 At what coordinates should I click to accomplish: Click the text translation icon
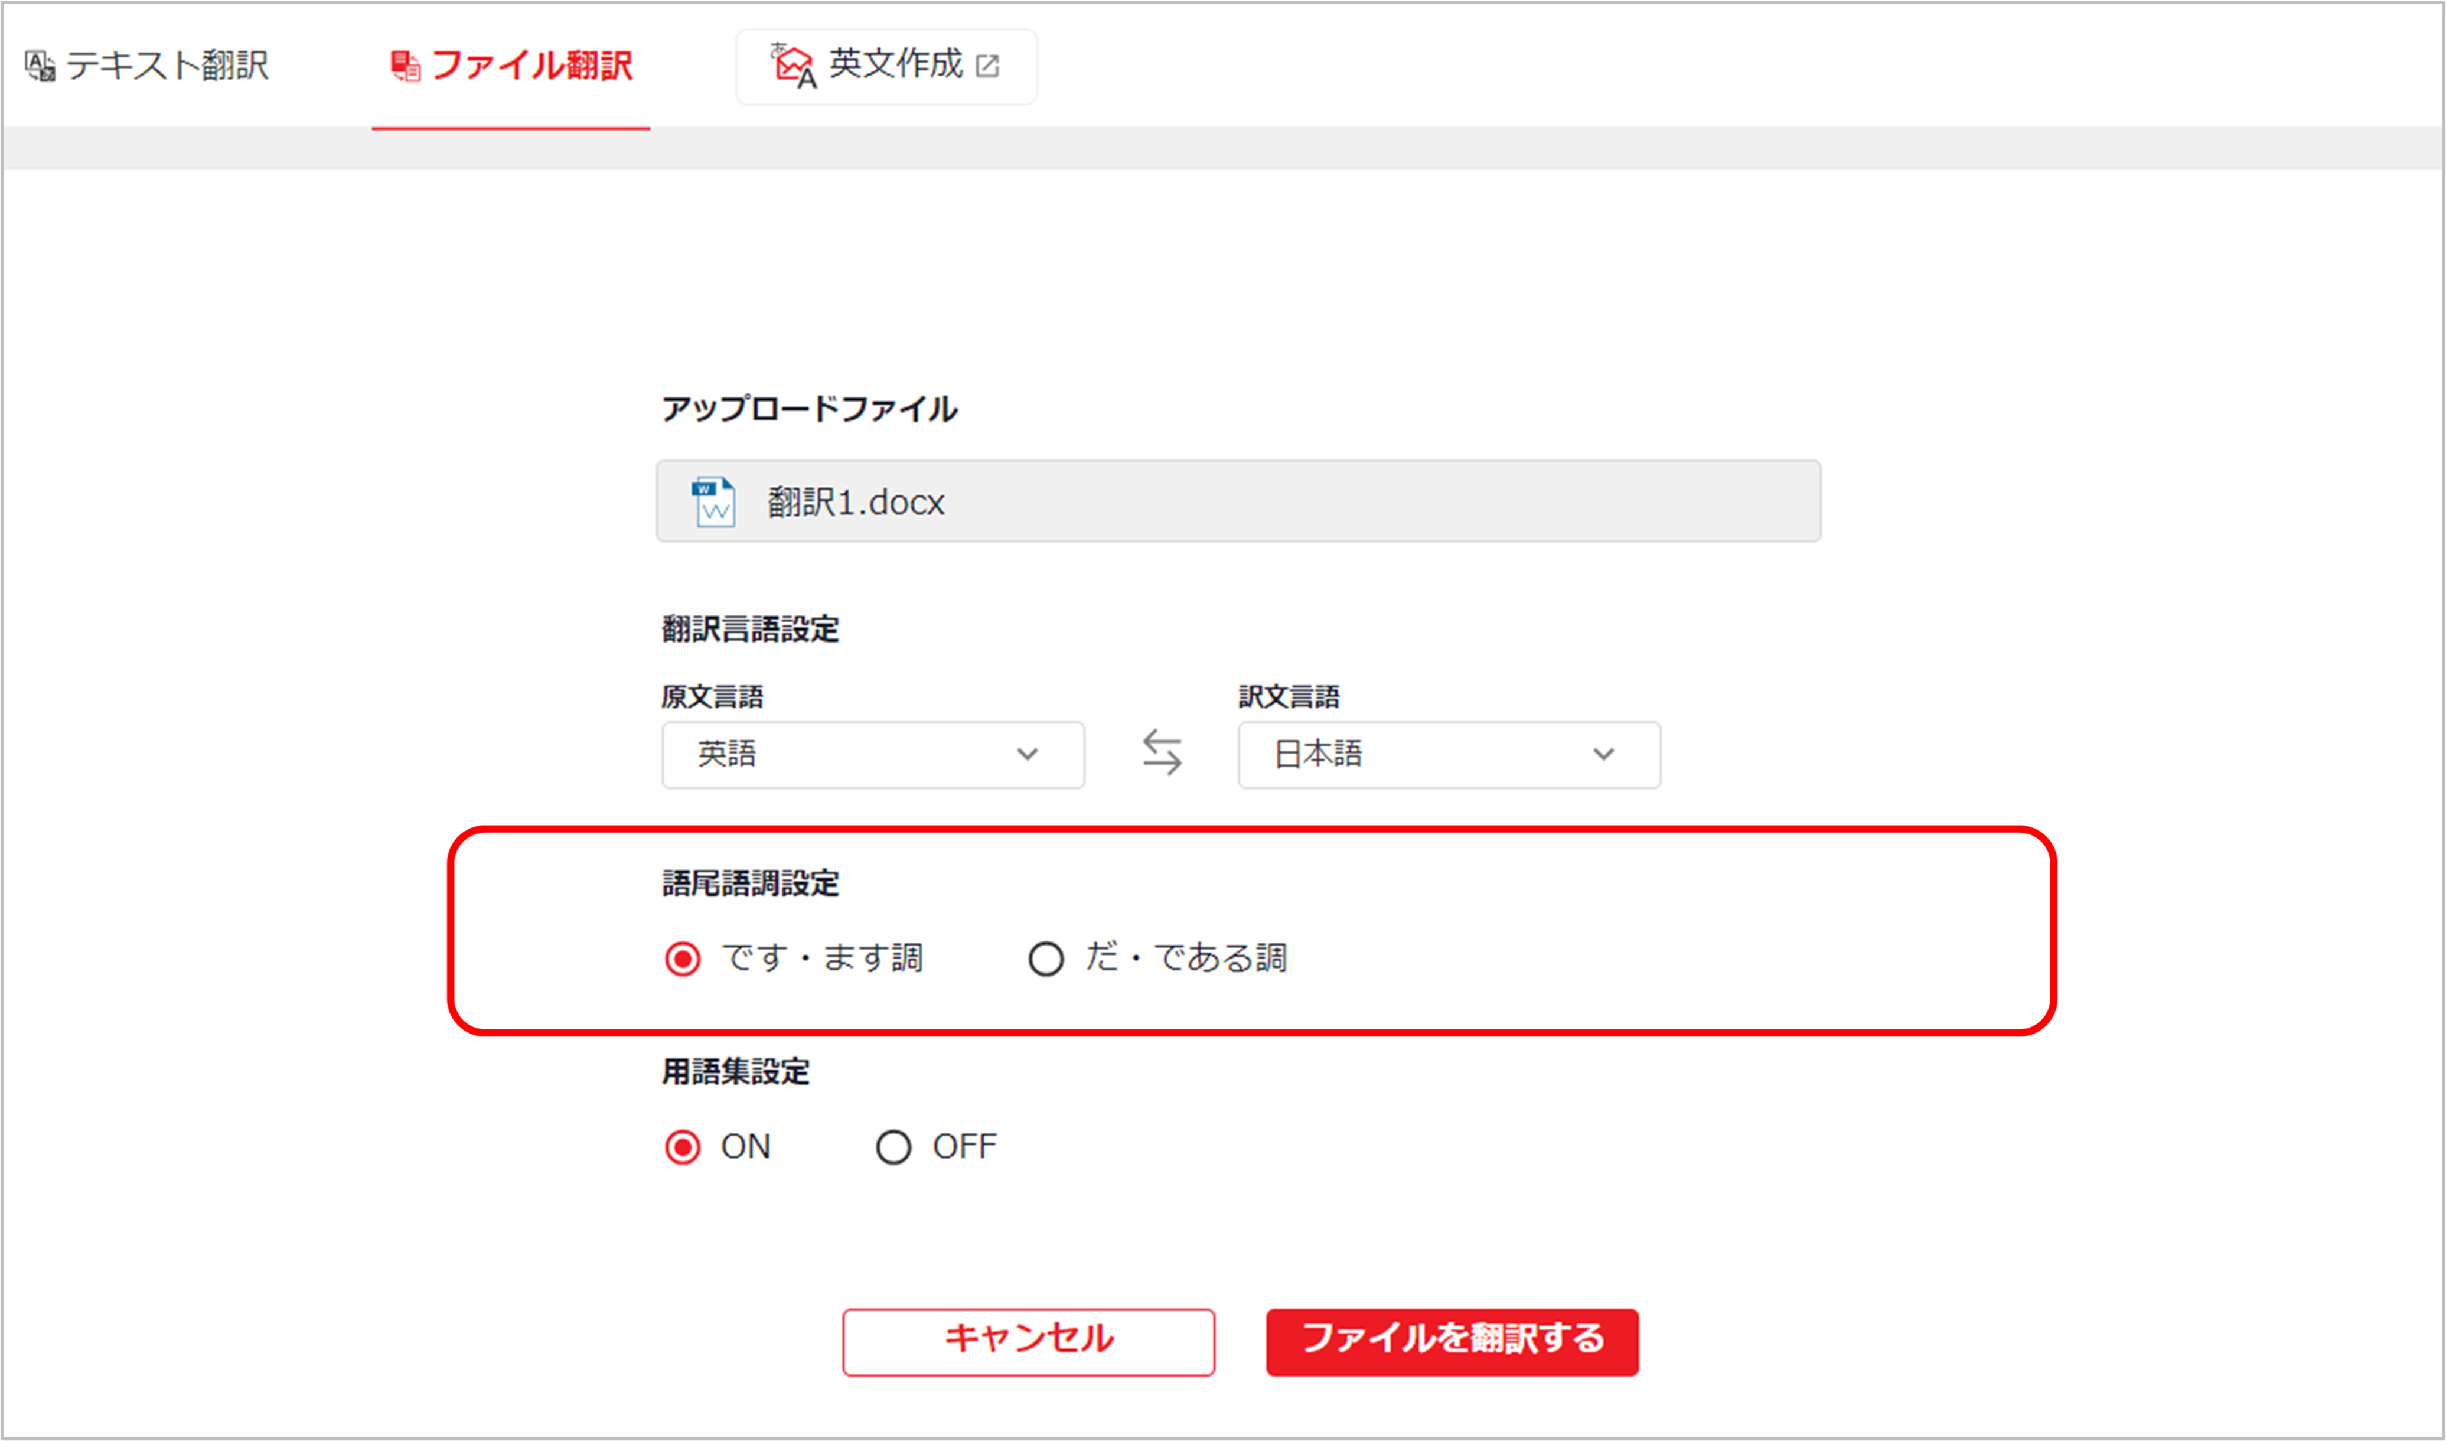[x=40, y=66]
